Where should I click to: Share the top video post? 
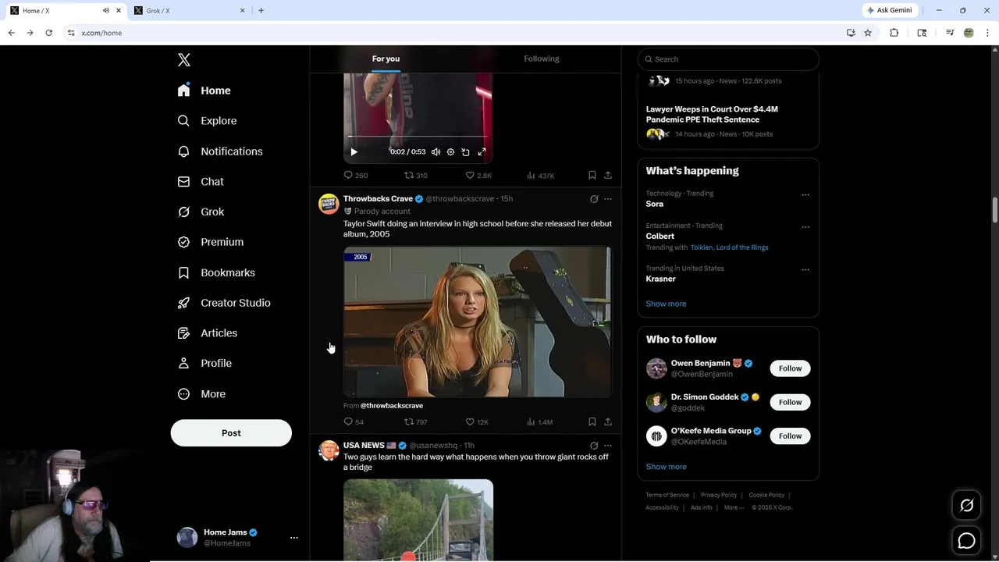(608, 176)
